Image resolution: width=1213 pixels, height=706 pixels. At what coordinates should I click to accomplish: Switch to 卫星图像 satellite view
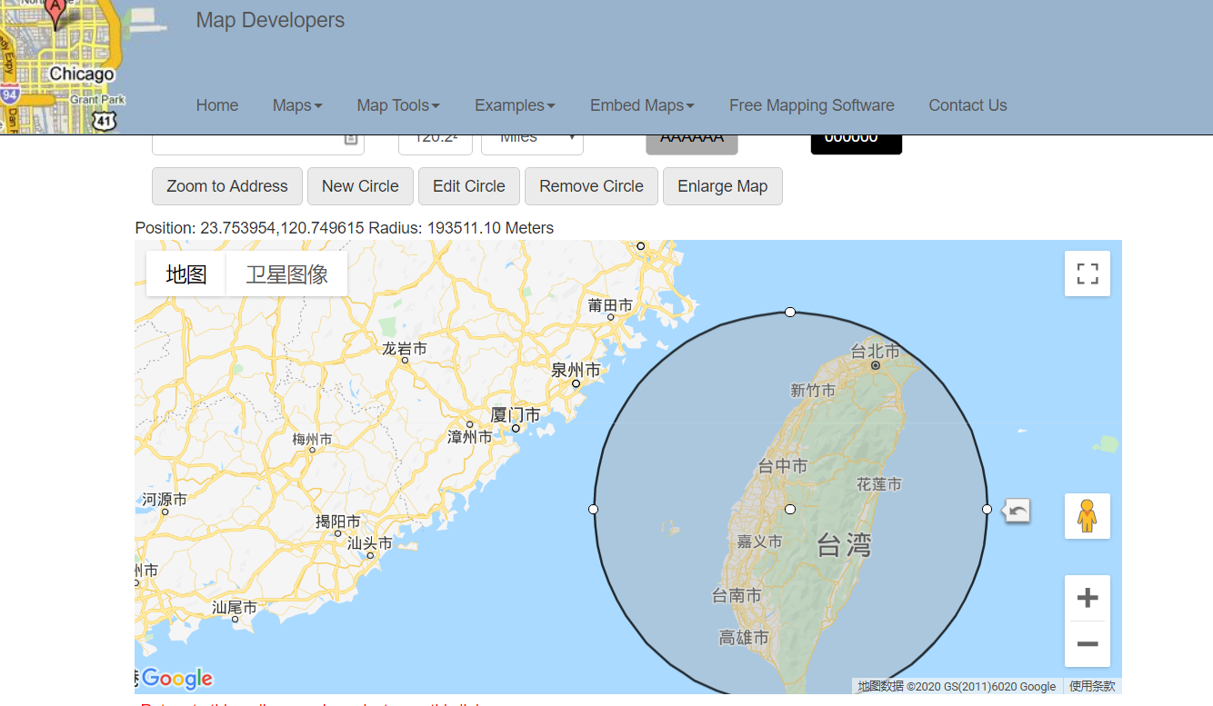(287, 274)
